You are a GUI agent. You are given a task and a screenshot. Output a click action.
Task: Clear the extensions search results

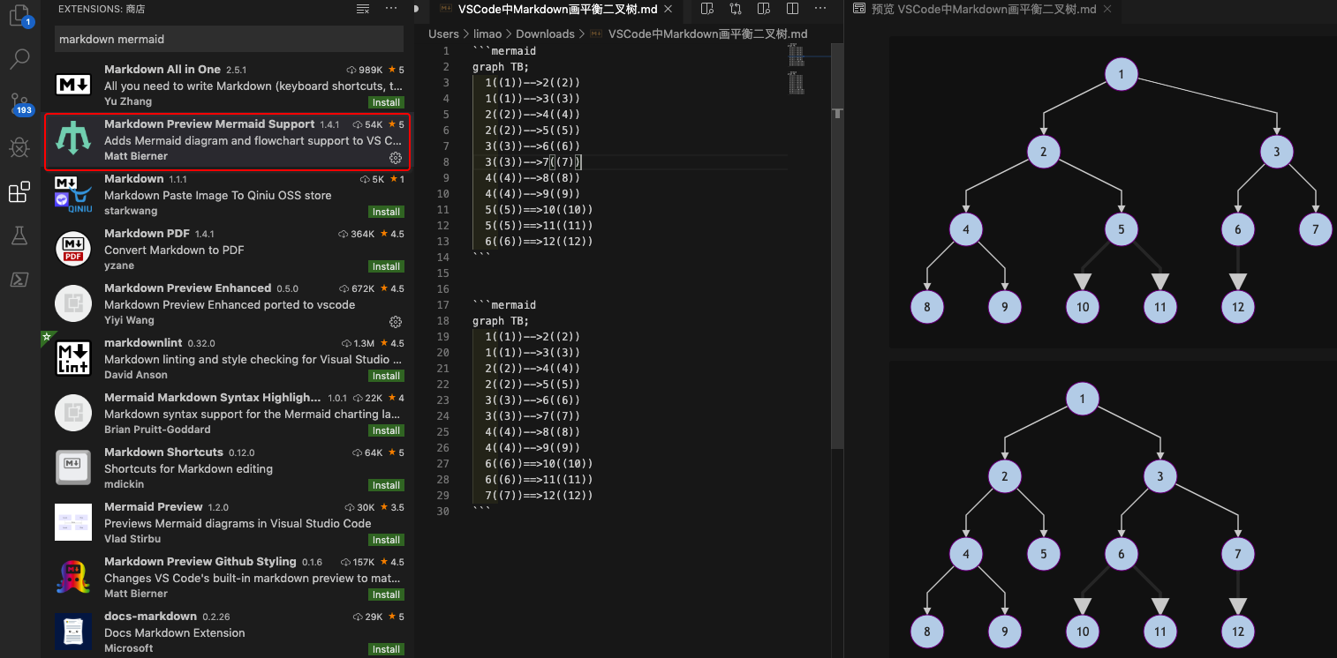(363, 9)
